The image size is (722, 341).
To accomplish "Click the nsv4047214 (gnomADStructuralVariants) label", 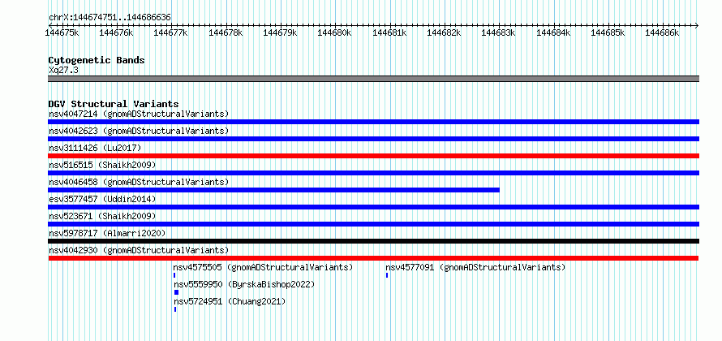I will click(139, 114).
